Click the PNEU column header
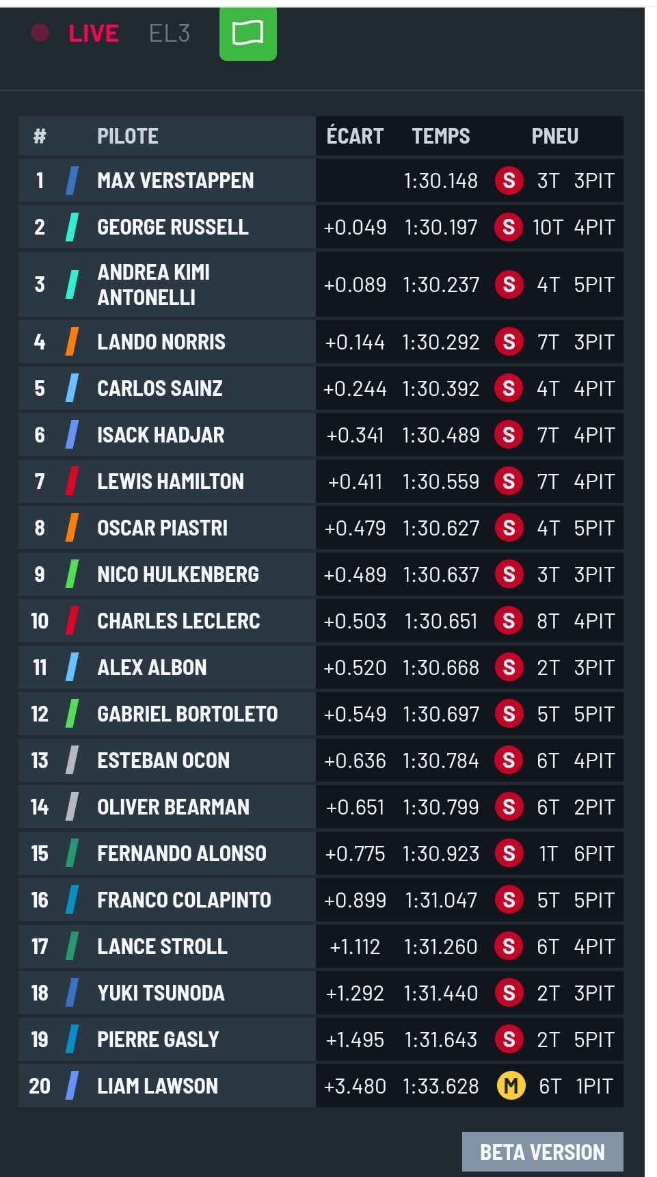Screen dimensions: 657x1177 (554, 136)
